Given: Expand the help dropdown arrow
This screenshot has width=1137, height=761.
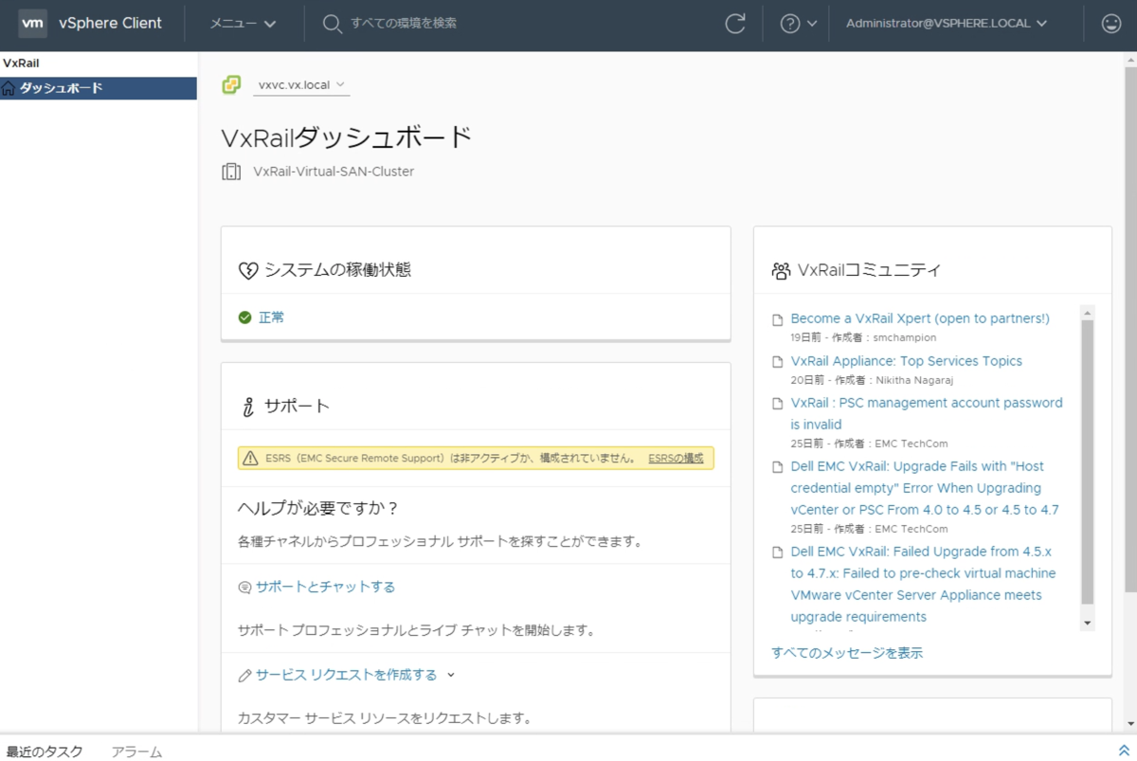Looking at the screenshot, I should click(x=812, y=25).
